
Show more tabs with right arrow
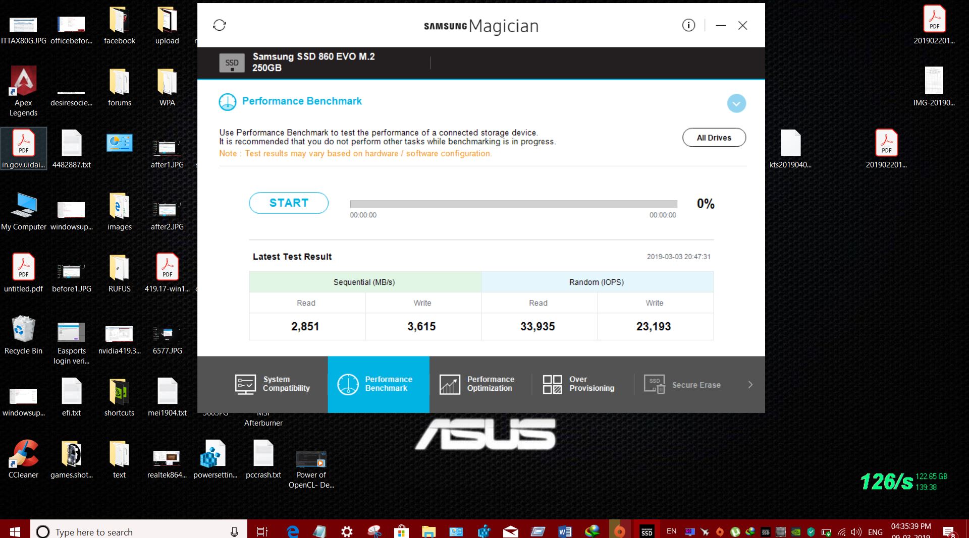(750, 385)
